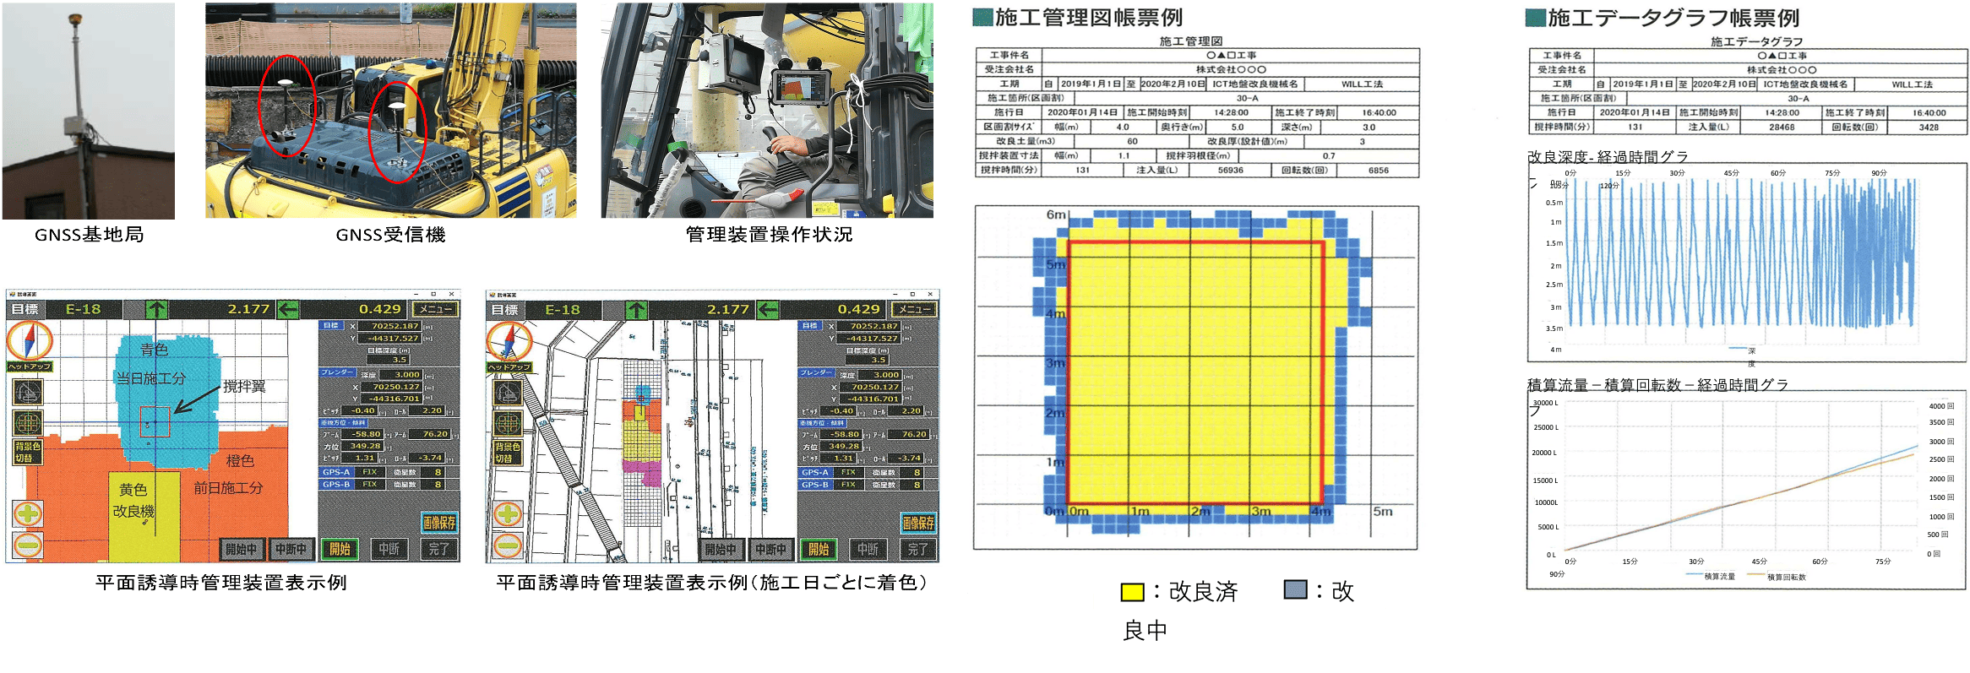
Task: Click the zoom-out minus icon beside the orange area
Action: (28, 545)
